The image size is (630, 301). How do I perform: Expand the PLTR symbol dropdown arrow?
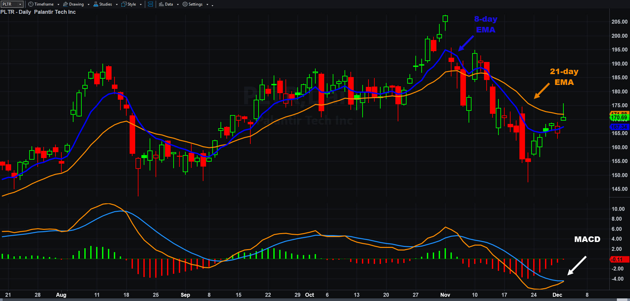tap(20, 4)
